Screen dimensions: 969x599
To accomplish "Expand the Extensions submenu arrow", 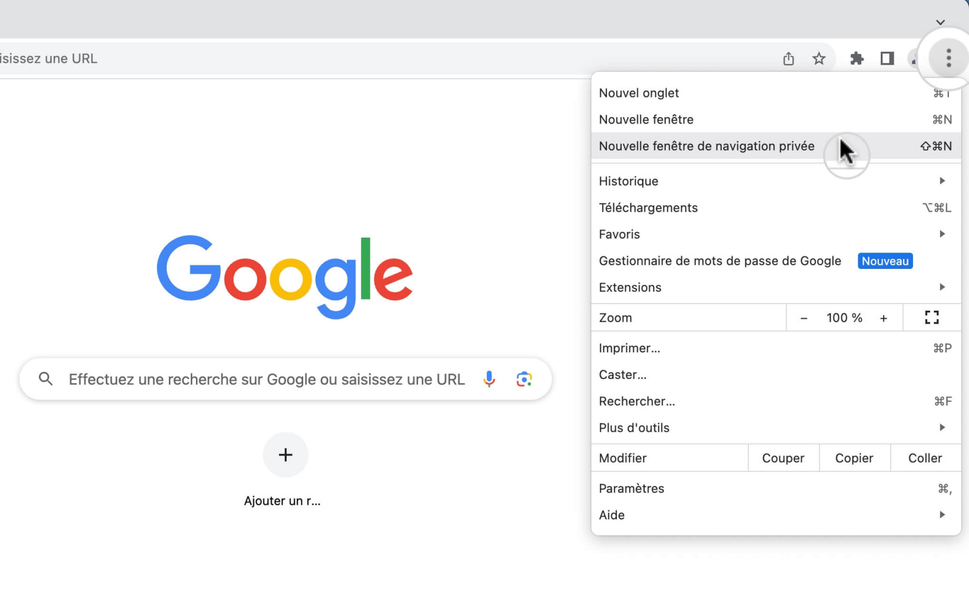I will pyautogui.click(x=943, y=287).
